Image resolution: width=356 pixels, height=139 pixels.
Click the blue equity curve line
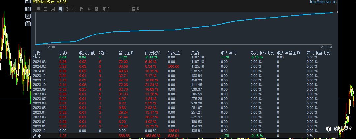pyautogui.click(x=184, y=29)
